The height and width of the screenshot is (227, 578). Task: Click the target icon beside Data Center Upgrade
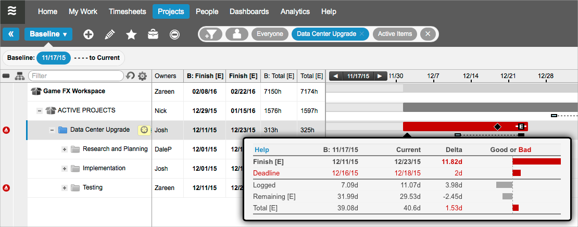point(144,130)
